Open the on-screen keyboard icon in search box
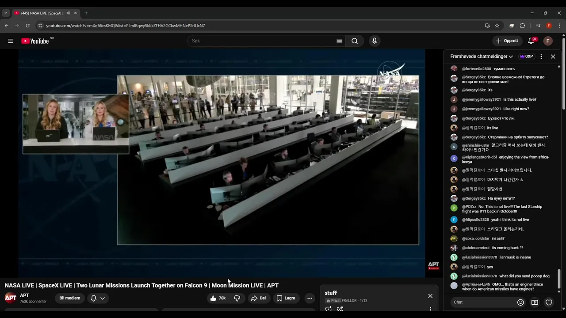Image resolution: width=566 pixels, height=318 pixels. 339,41
